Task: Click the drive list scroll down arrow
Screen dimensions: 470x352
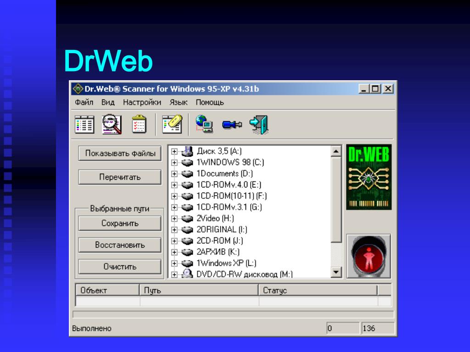Action: (x=336, y=272)
